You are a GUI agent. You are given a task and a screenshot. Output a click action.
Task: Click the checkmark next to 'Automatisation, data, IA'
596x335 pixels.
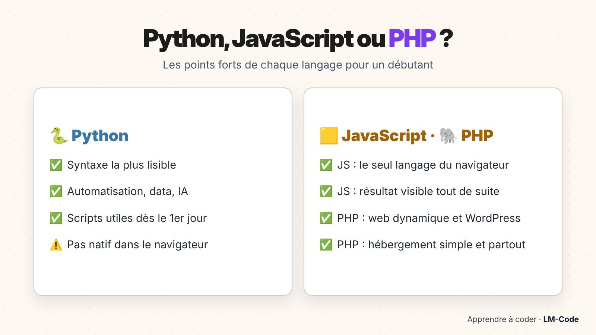pos(56,191)
